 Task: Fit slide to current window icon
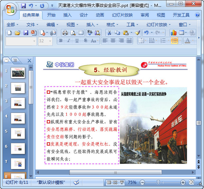[x=191, y=182]
